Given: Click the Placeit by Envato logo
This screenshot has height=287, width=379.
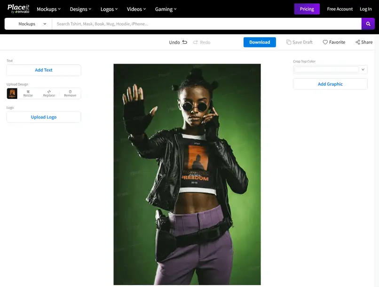Looking at the screenshot, I should click(x=18, y=9).
